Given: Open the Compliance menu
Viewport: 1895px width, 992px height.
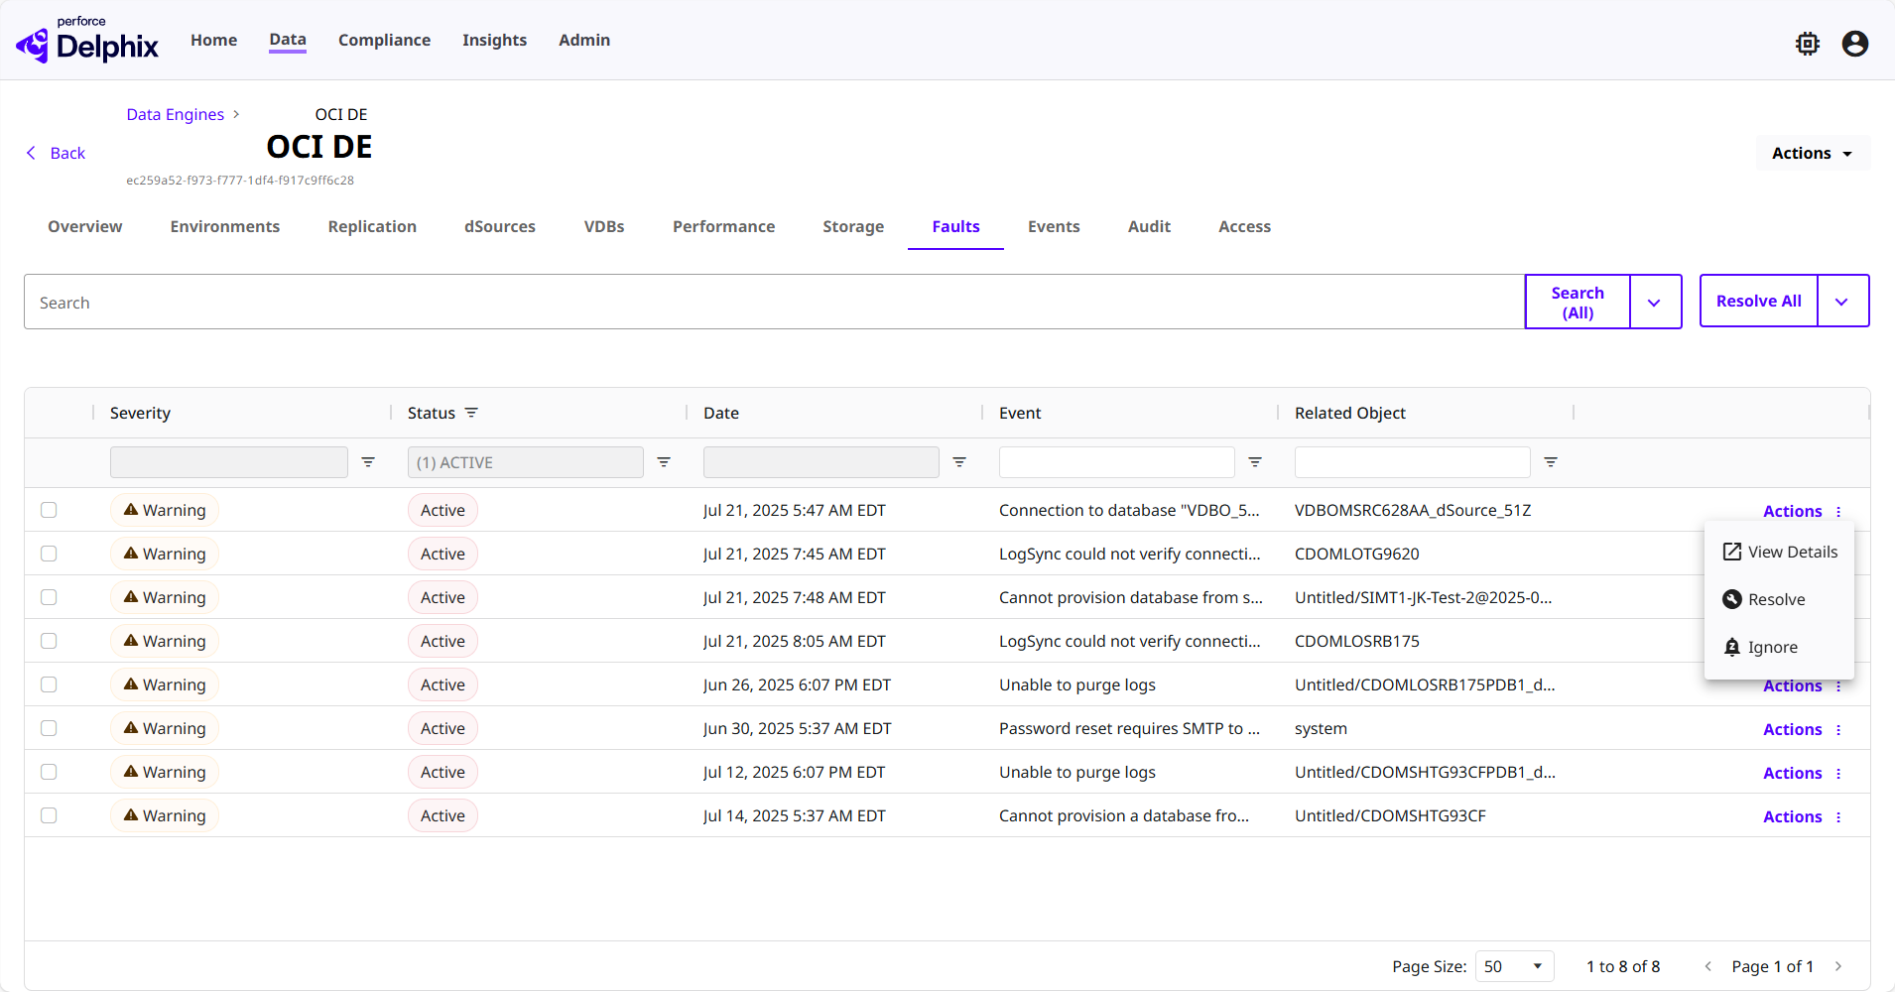Looking at the screenshot, I should tap(384, 40).
